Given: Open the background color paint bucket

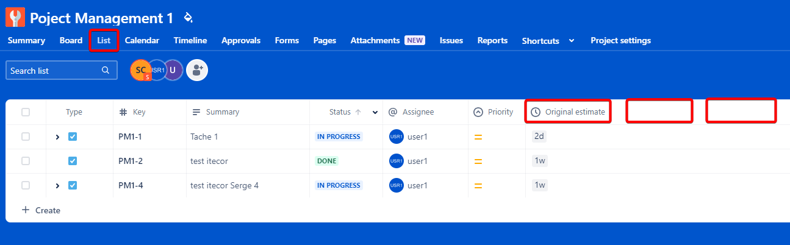Looking at the screenshot, I should click(188, 17).
